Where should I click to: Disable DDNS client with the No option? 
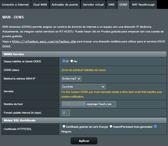[72, 61]
